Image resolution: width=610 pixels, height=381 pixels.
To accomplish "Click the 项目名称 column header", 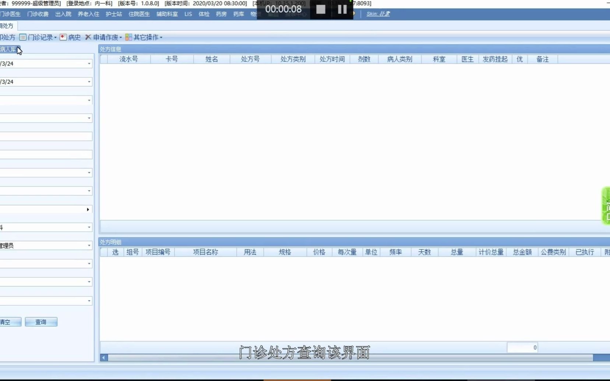I will [205, 252].
